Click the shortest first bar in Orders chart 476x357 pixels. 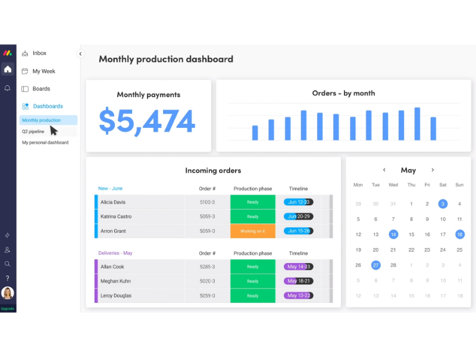[255, 133]
